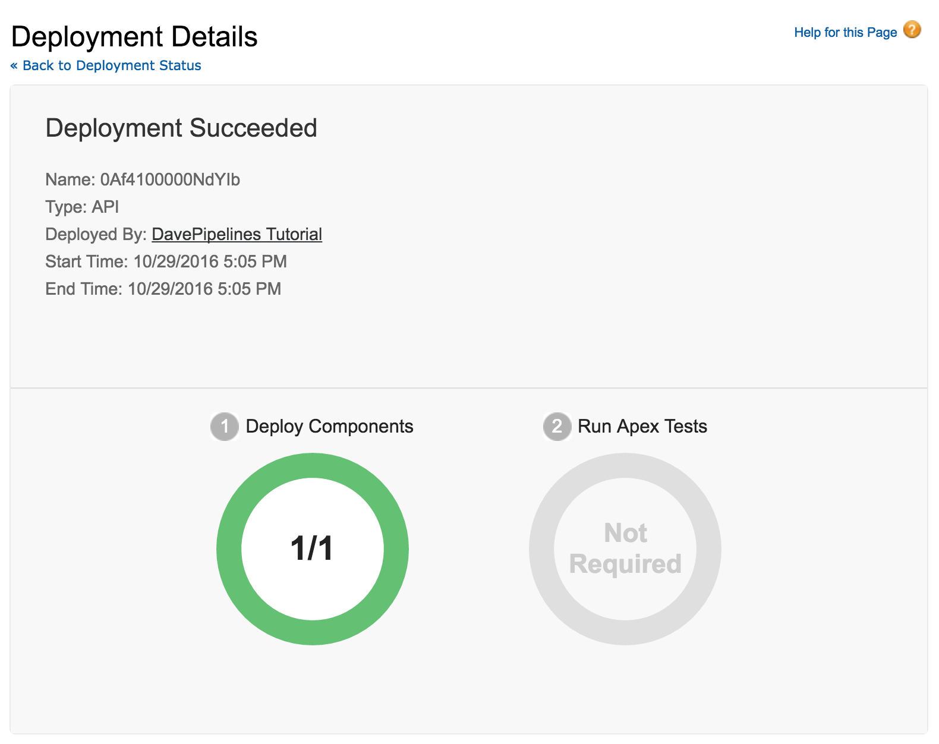
Task: Select the End Time 10/29/2016 5:05 PM text
Action: point(163,289)
